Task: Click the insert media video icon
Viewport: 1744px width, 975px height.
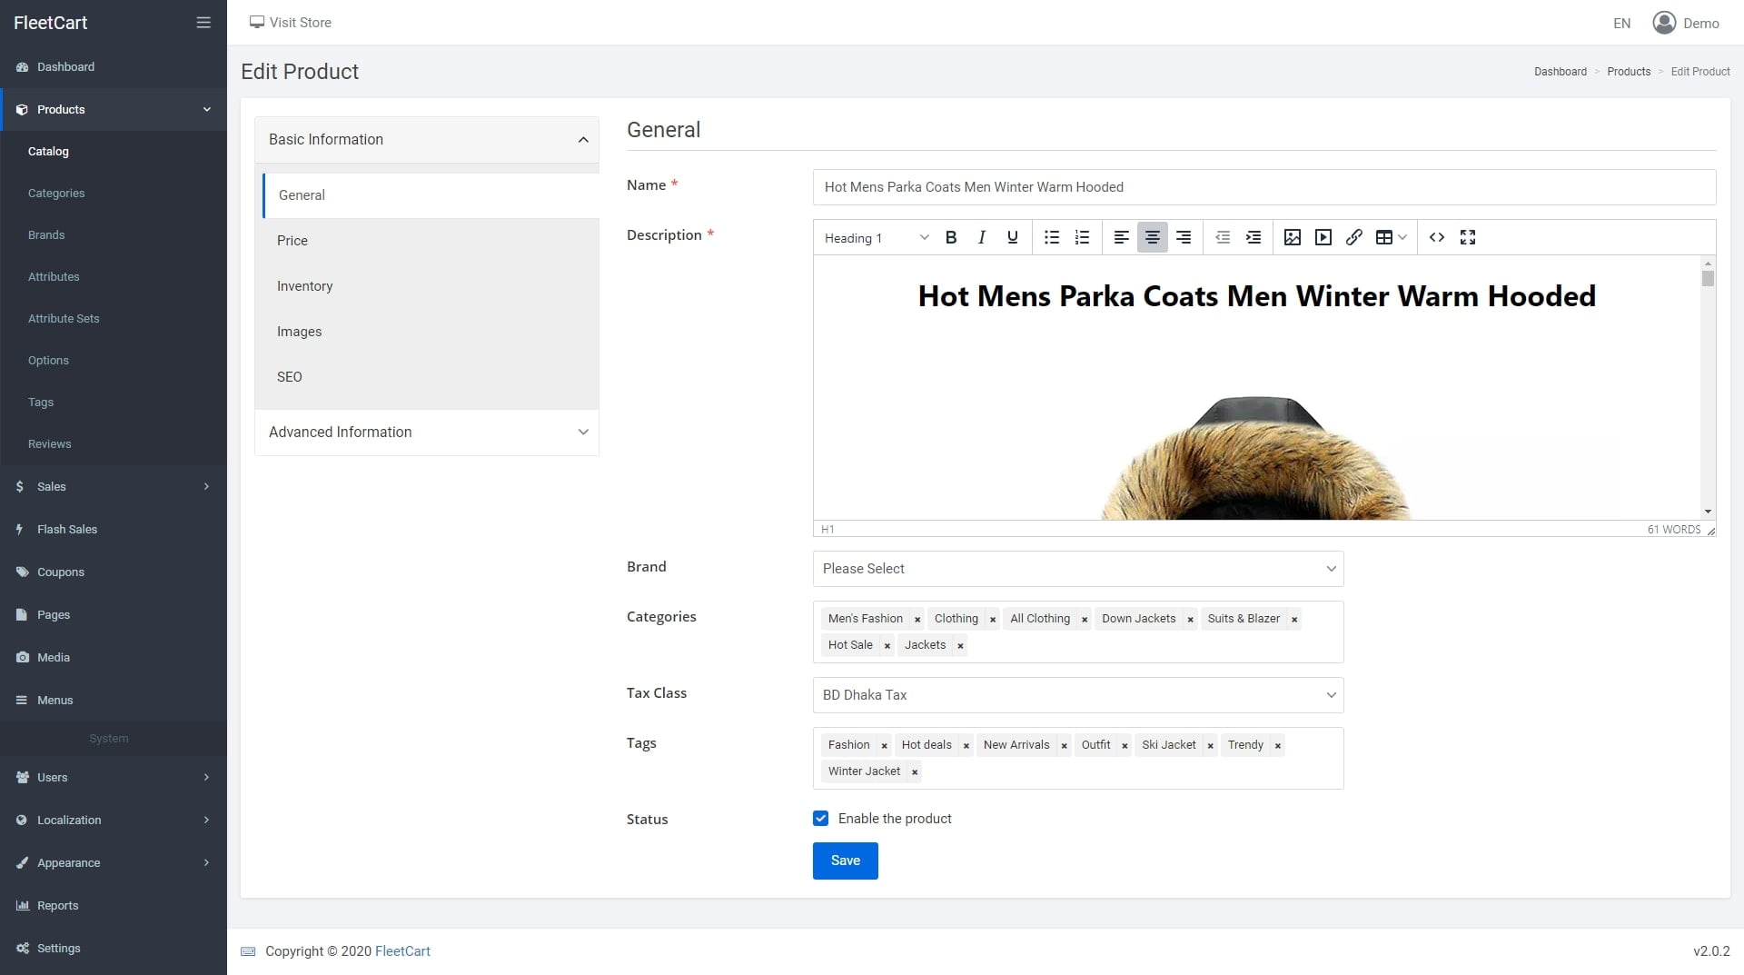Action: [1323, 237]
